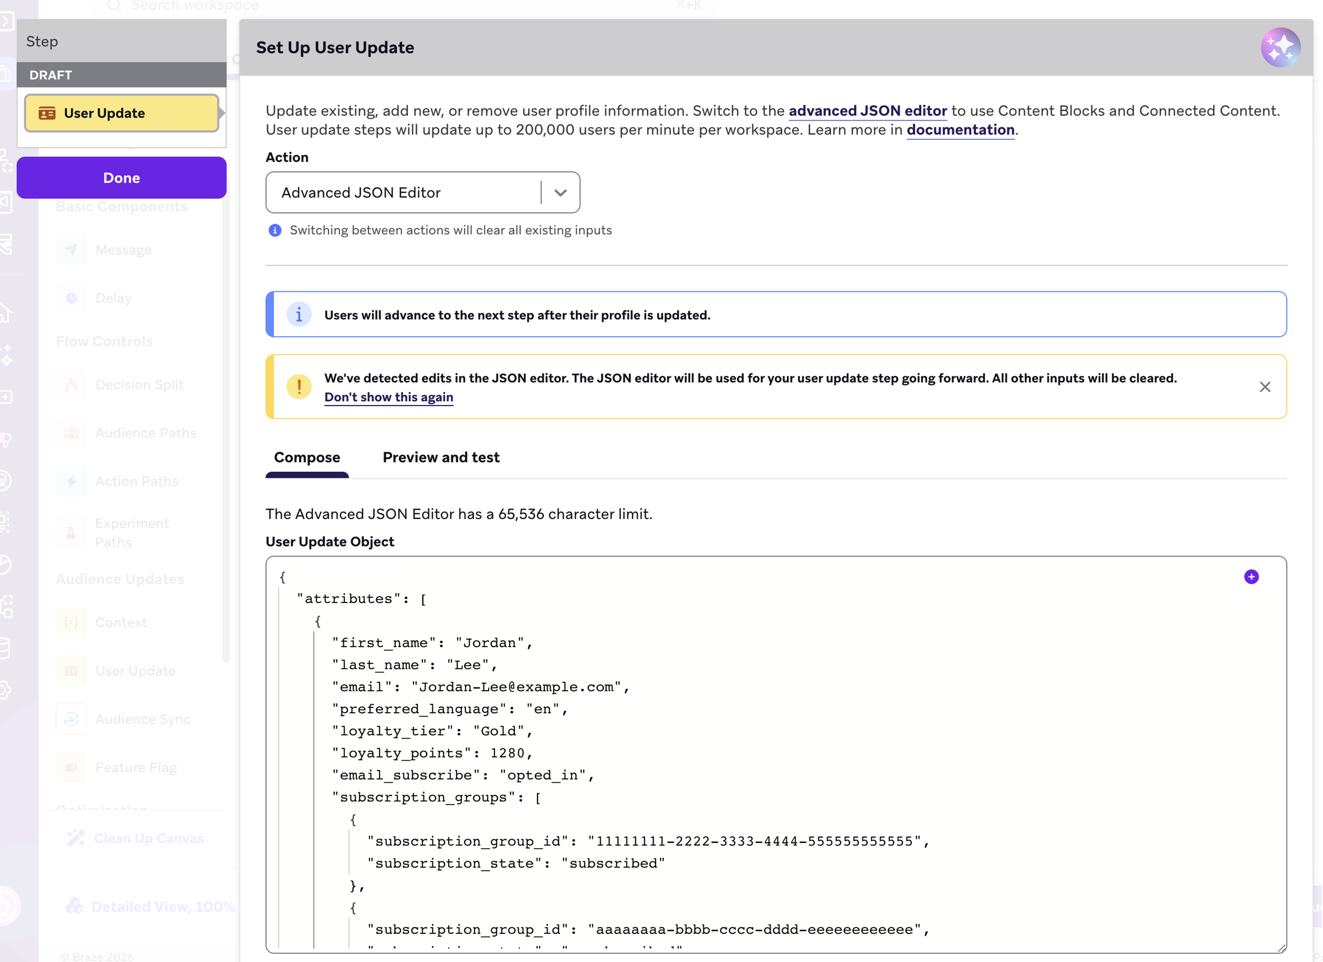1323x962 pixels.
Task: Select the Delay component icon
Action: [x=71, y=298]
